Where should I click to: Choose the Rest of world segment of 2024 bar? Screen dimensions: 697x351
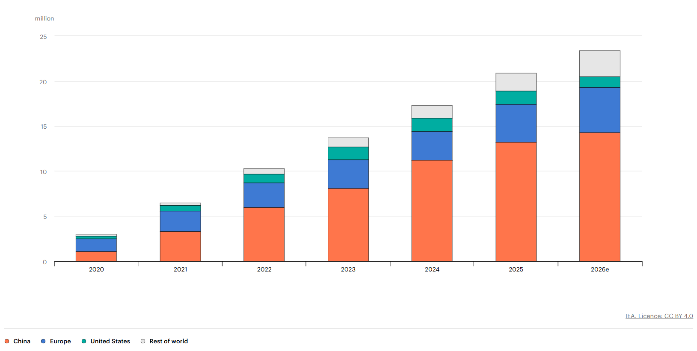click(432, 112)
